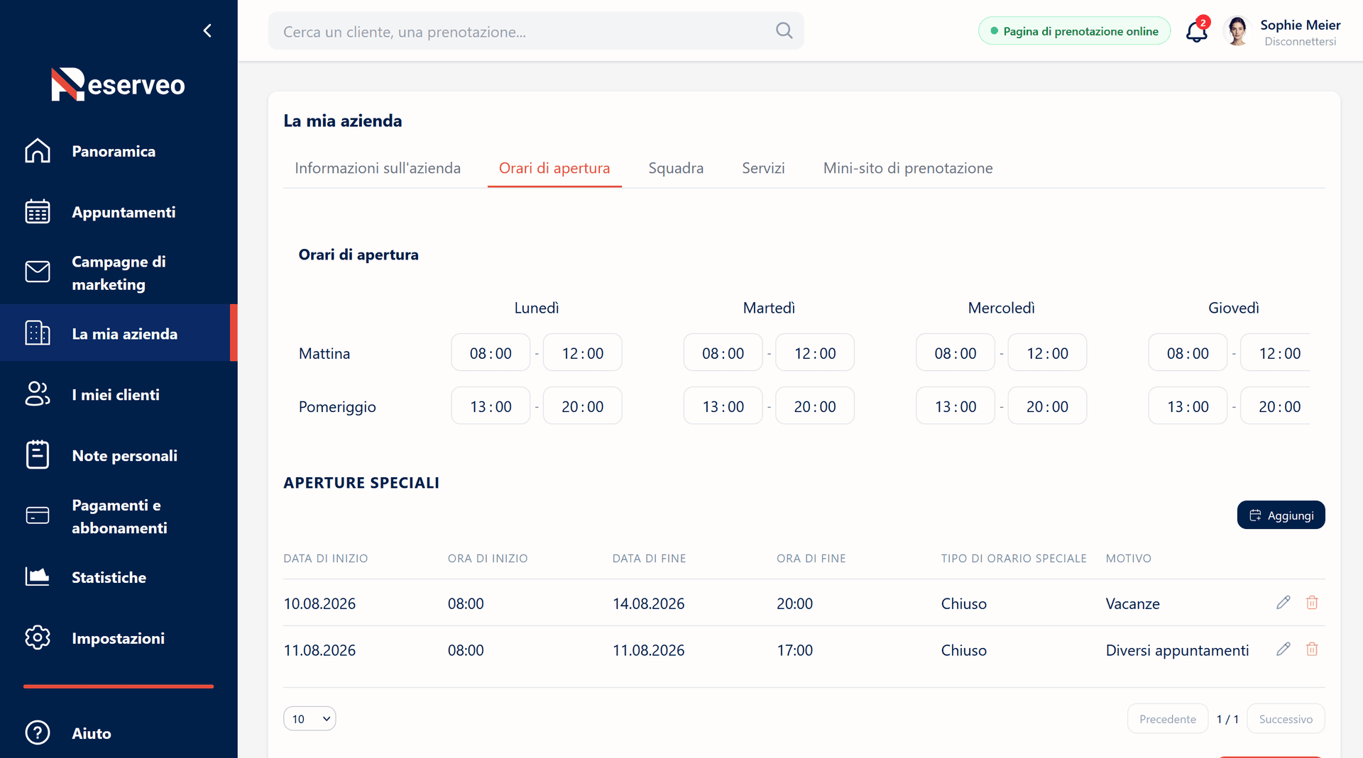Click Sophie Meier profile avatar
This screenshot has height=758, width=1363.
(1238, 31)
